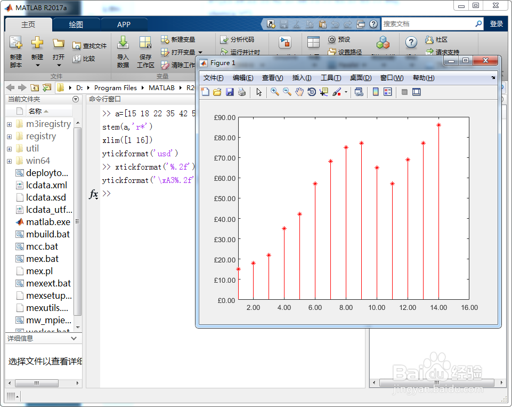The image size is (512, 407).
Task: Click 新建脚本 button
Action: click(x=15, y=52)
